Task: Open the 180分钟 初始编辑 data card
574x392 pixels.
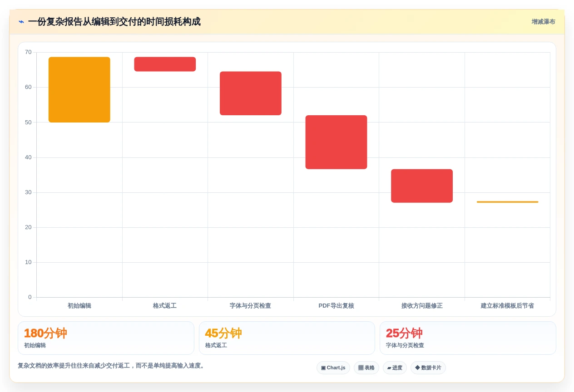Action: pyautogui.click(x=106, y=338)
